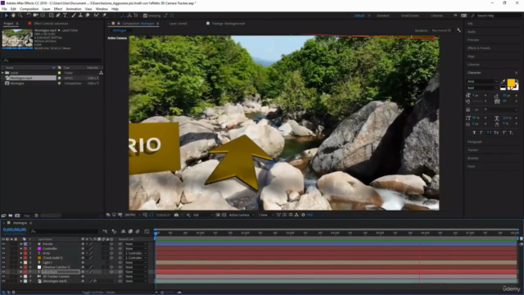The image size is (524, 295).
Task: Click the yellow fill color swatch
Action: pyautogui.click(x=511, y=83)
